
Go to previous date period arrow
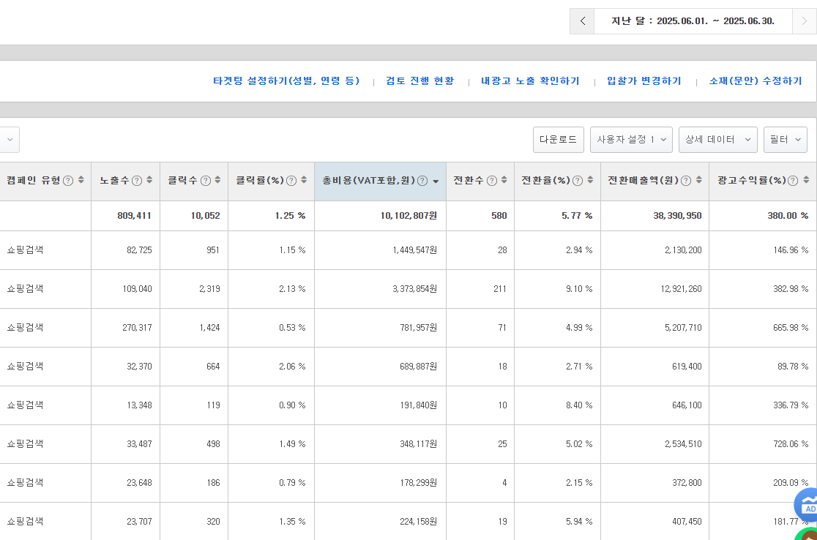582,21
